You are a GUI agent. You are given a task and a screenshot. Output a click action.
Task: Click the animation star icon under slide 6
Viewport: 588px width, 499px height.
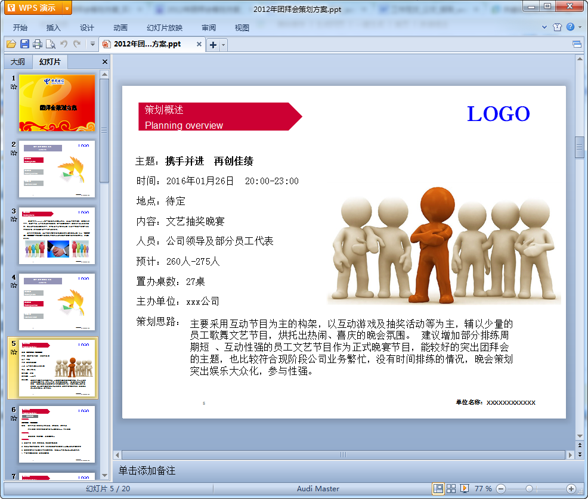coord(14,418)
